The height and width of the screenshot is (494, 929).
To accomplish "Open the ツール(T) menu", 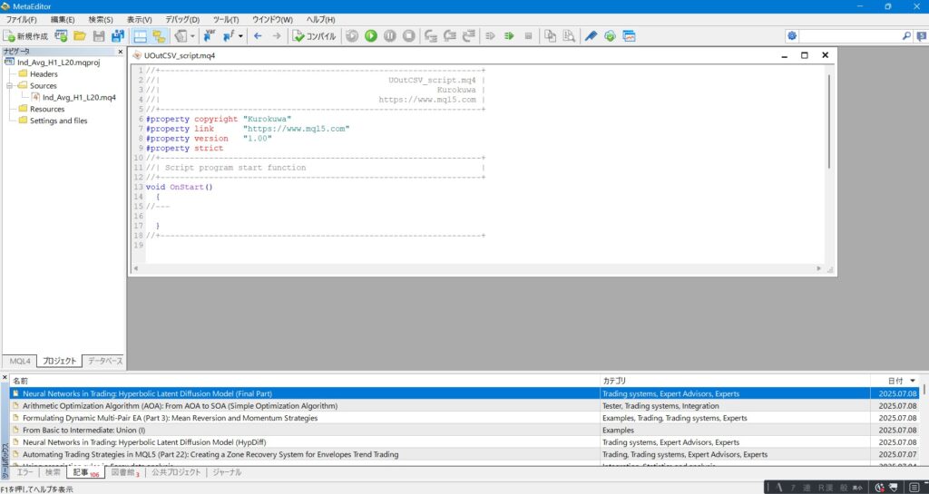I will [x=226, y=20].
